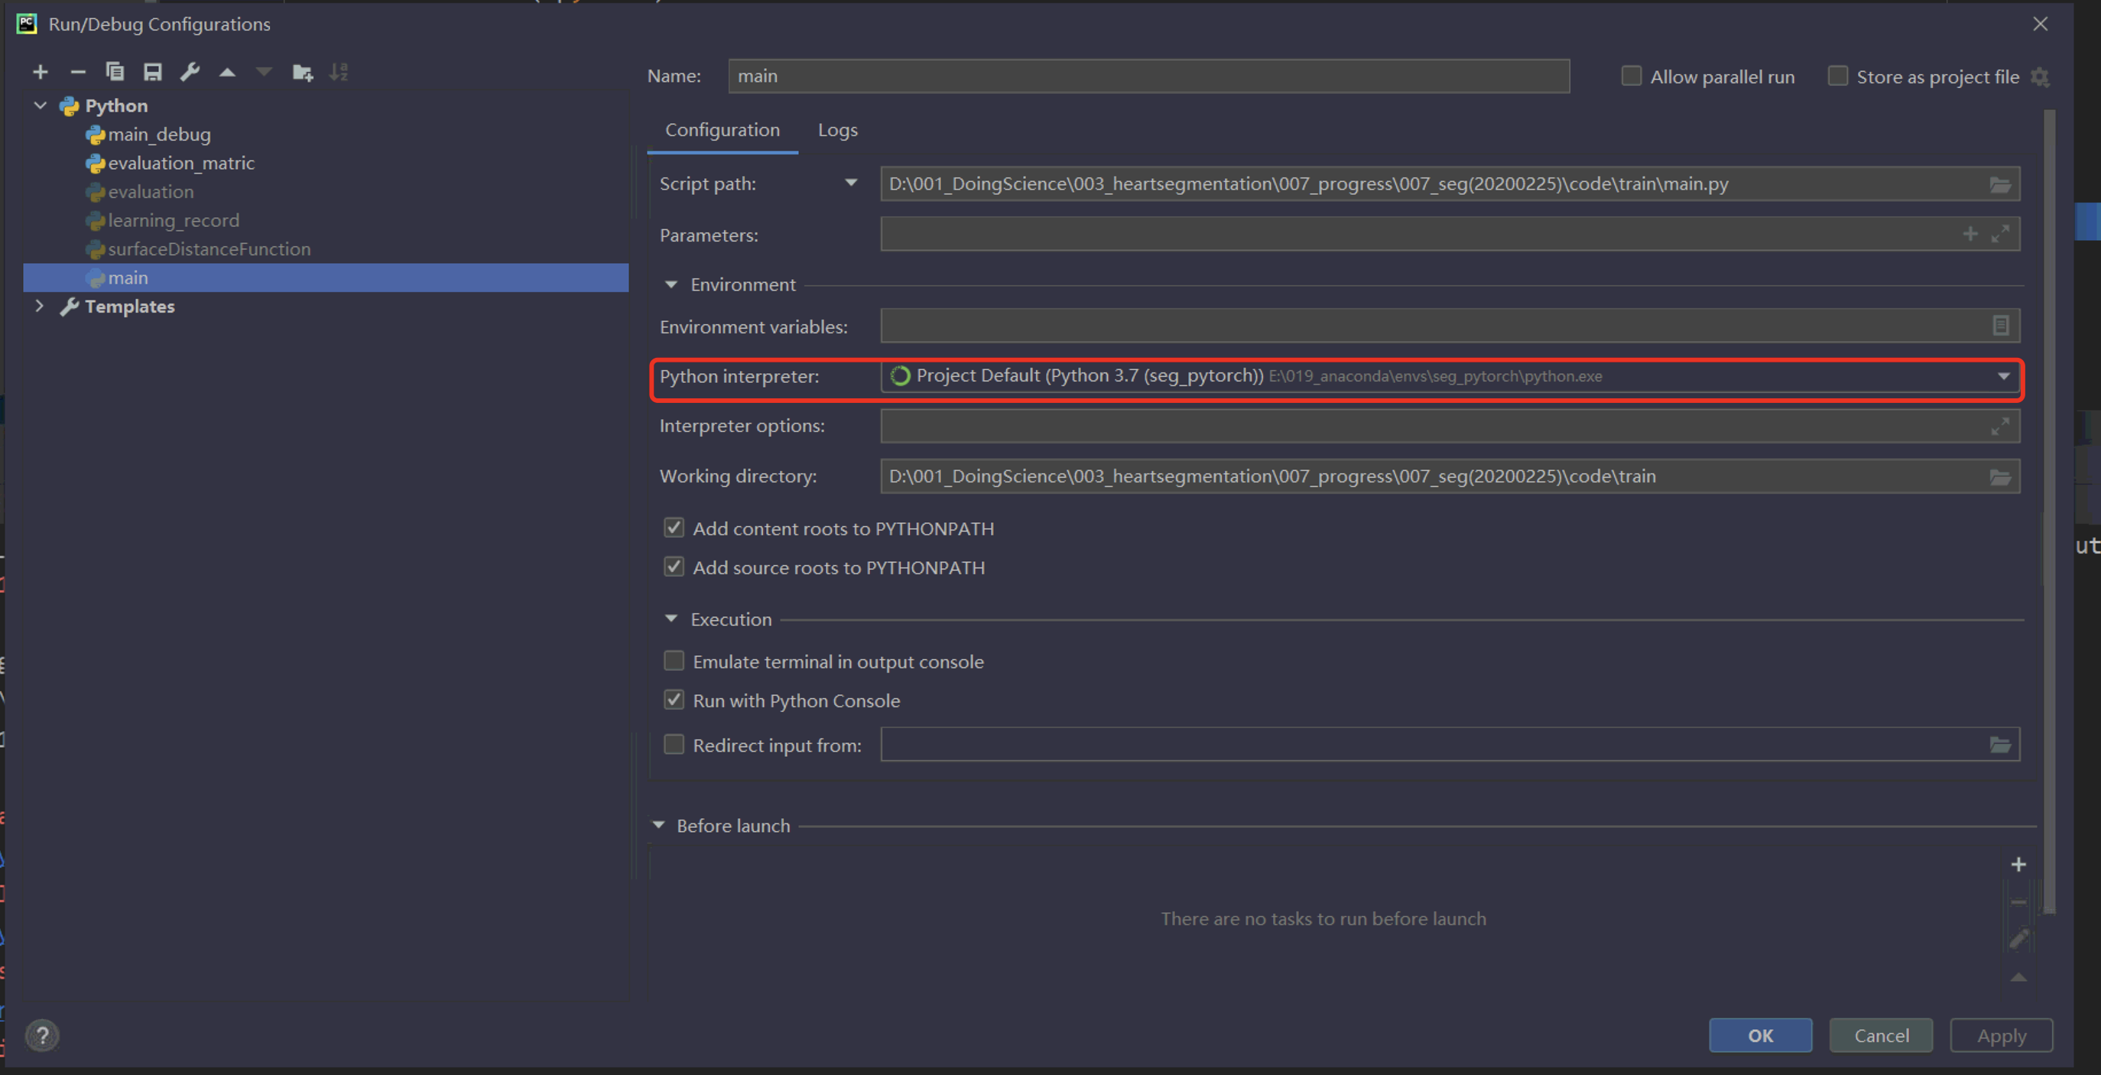Open the Python interpreter dropdown
The height and width of the screenshot is (1075, 2101).
coord(2003,377)
